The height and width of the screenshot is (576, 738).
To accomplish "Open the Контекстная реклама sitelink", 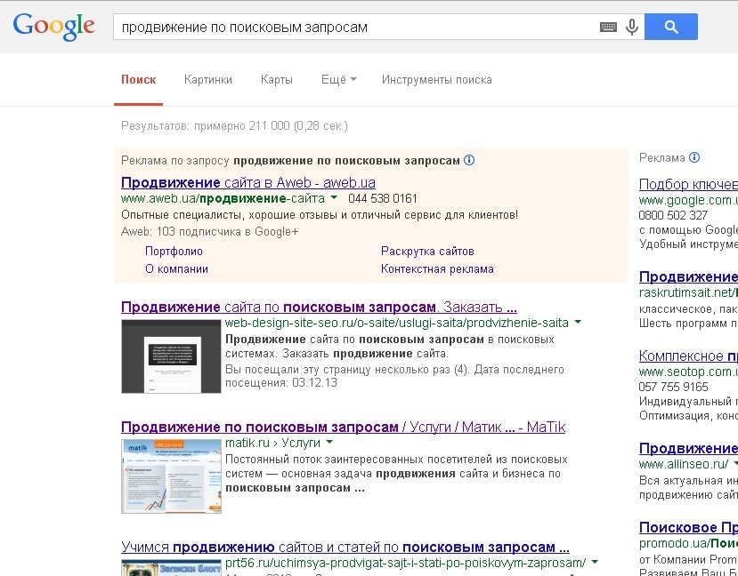I will [437, 269].
